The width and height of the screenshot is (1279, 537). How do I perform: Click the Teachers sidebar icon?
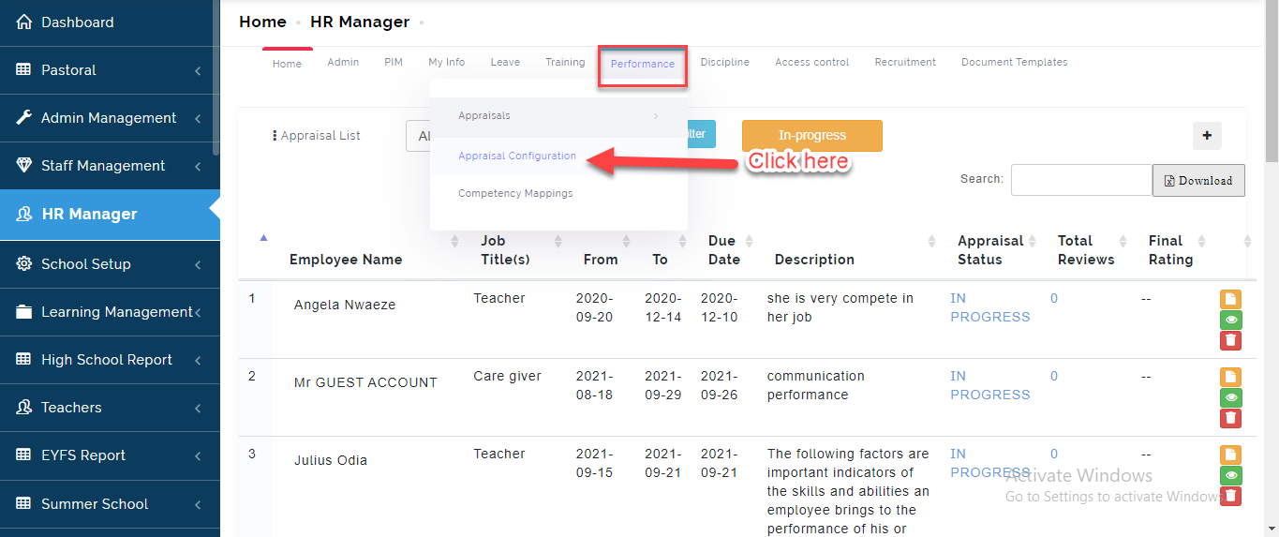click(x=24, y=408)
